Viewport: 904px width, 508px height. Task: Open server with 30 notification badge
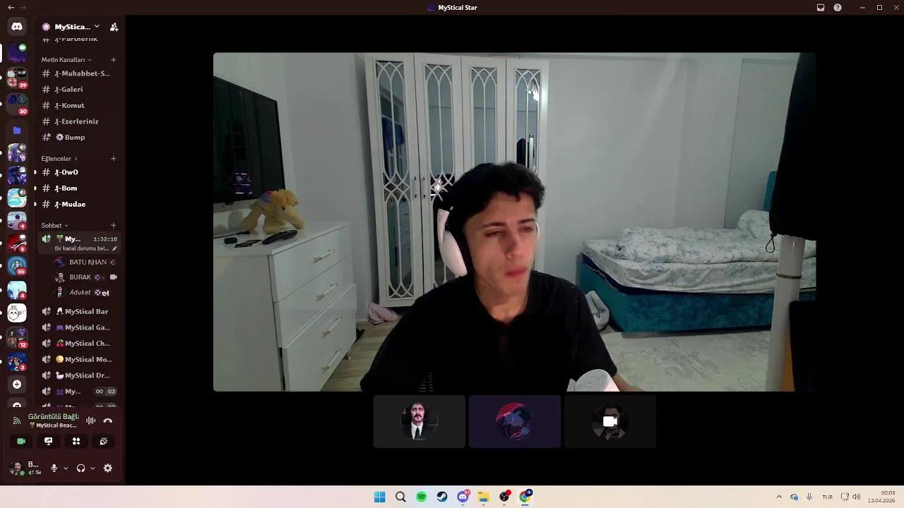coord(17,104)
